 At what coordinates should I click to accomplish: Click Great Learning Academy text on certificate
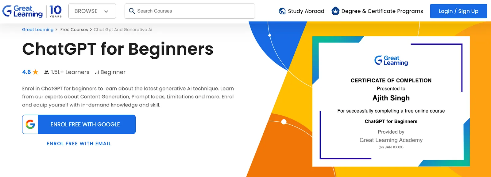click(391, 140)
